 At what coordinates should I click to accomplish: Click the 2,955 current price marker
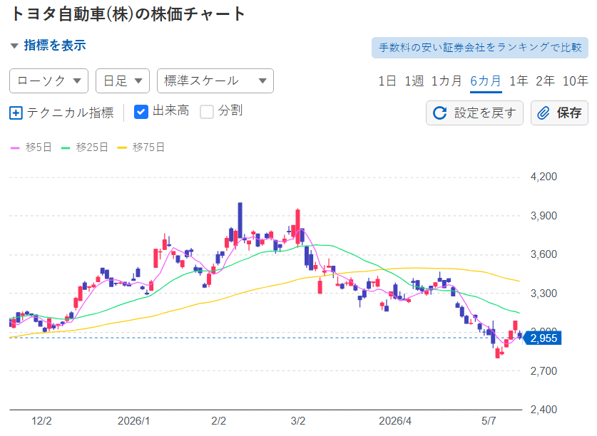[543, 338]
